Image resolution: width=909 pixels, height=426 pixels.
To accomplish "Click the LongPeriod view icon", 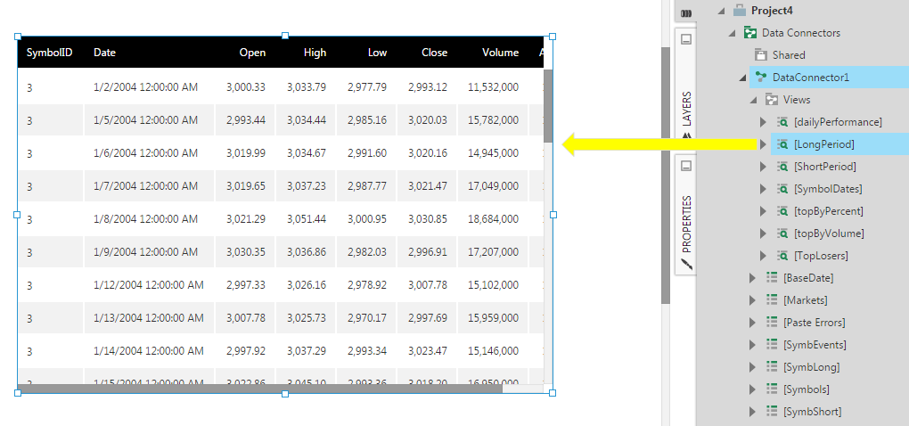I will tap(782, 144).
